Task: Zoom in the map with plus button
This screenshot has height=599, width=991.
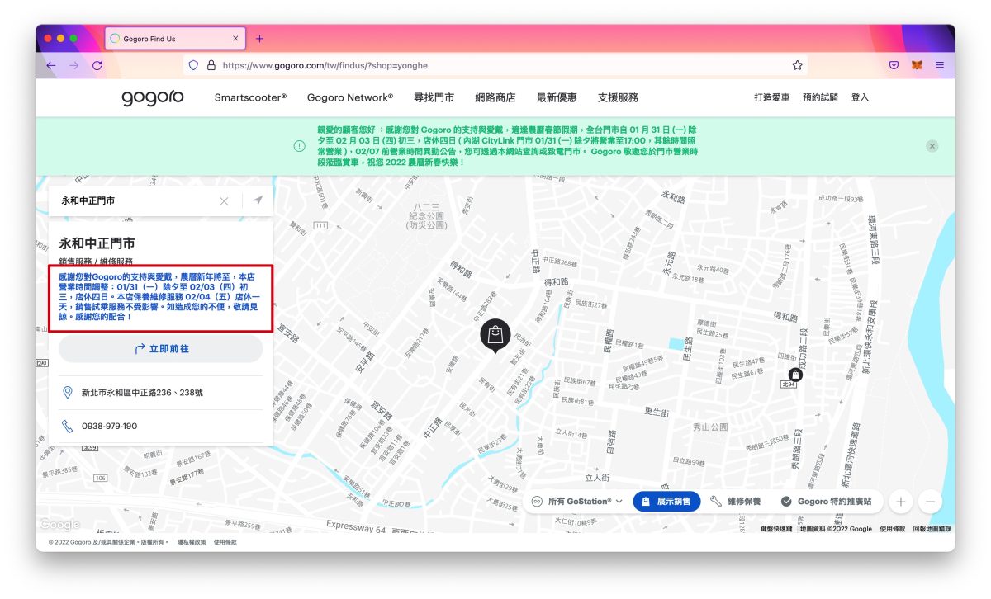Action: pos(901,501)
